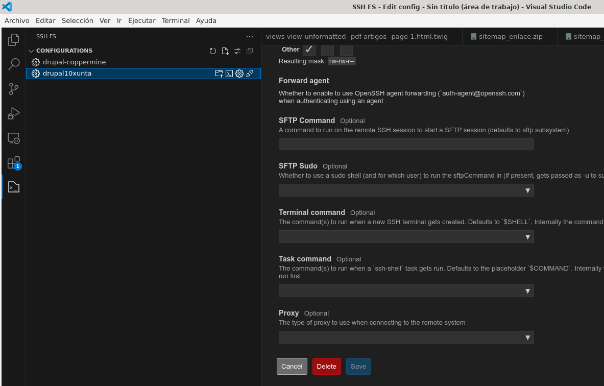This screenshot has width=604, height=386.
Task: Open the SFTP Sudo dropdown
Action: coord(406,190)
